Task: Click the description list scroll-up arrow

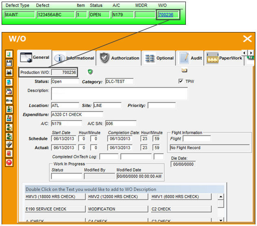Action: pyautogui.click(x=221, y=196)
